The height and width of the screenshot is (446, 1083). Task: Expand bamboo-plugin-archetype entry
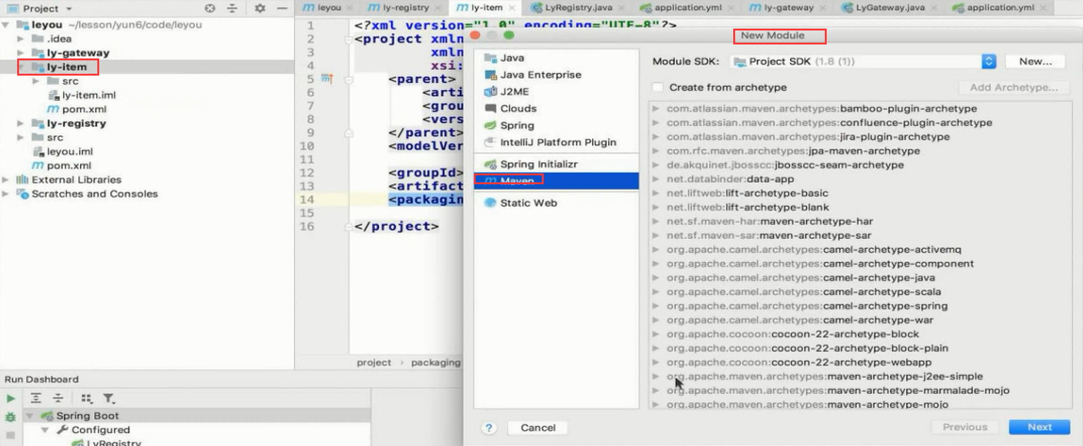click(x=655, y=109)
